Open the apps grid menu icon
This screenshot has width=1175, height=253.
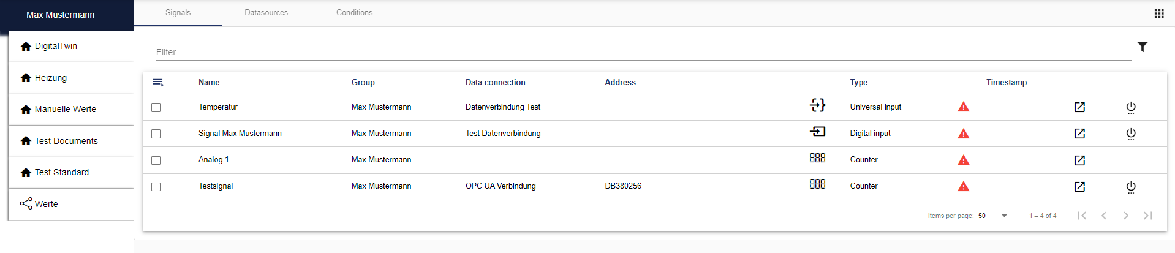(1159, 13)
